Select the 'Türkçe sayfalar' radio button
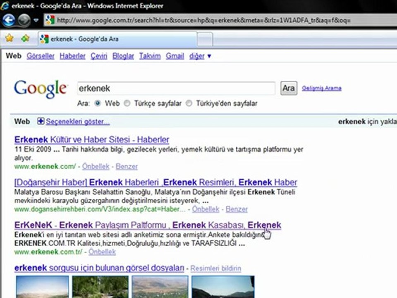This screenshot has width=397, height=298. 127,103
